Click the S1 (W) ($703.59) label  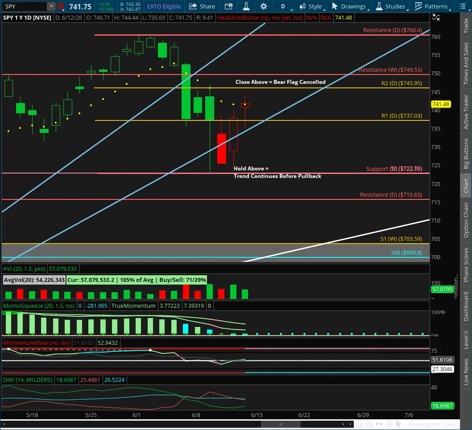click(401, 239)
